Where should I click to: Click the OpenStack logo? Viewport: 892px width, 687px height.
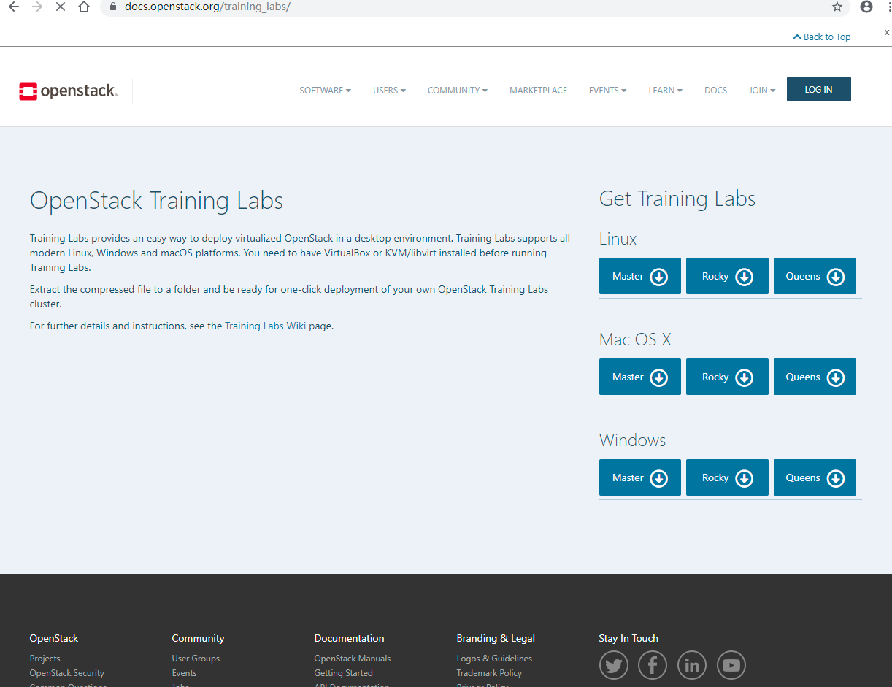pos(68,91)
